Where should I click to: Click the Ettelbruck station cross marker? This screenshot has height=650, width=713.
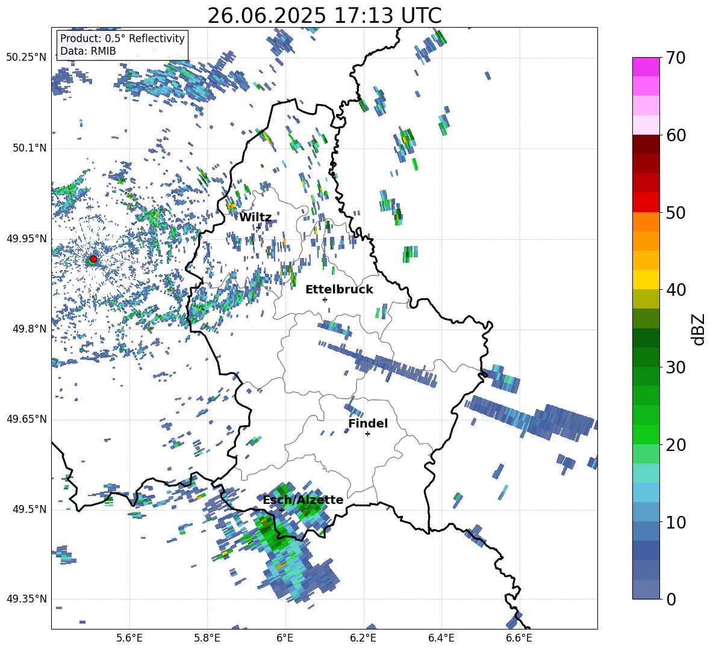point(325,299)
